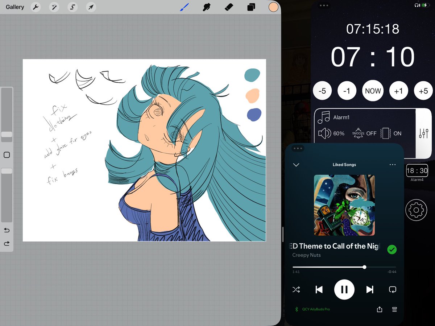The width and height of the screenshot is (435, 326).
Task: Open the Adjustments magic wand menu
Action: (54, 7)
